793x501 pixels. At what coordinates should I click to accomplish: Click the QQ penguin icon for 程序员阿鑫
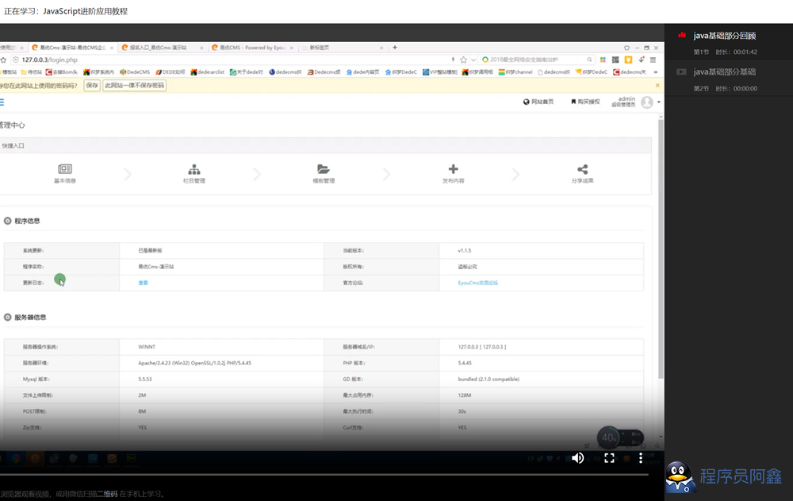click(x=680, y=477)
